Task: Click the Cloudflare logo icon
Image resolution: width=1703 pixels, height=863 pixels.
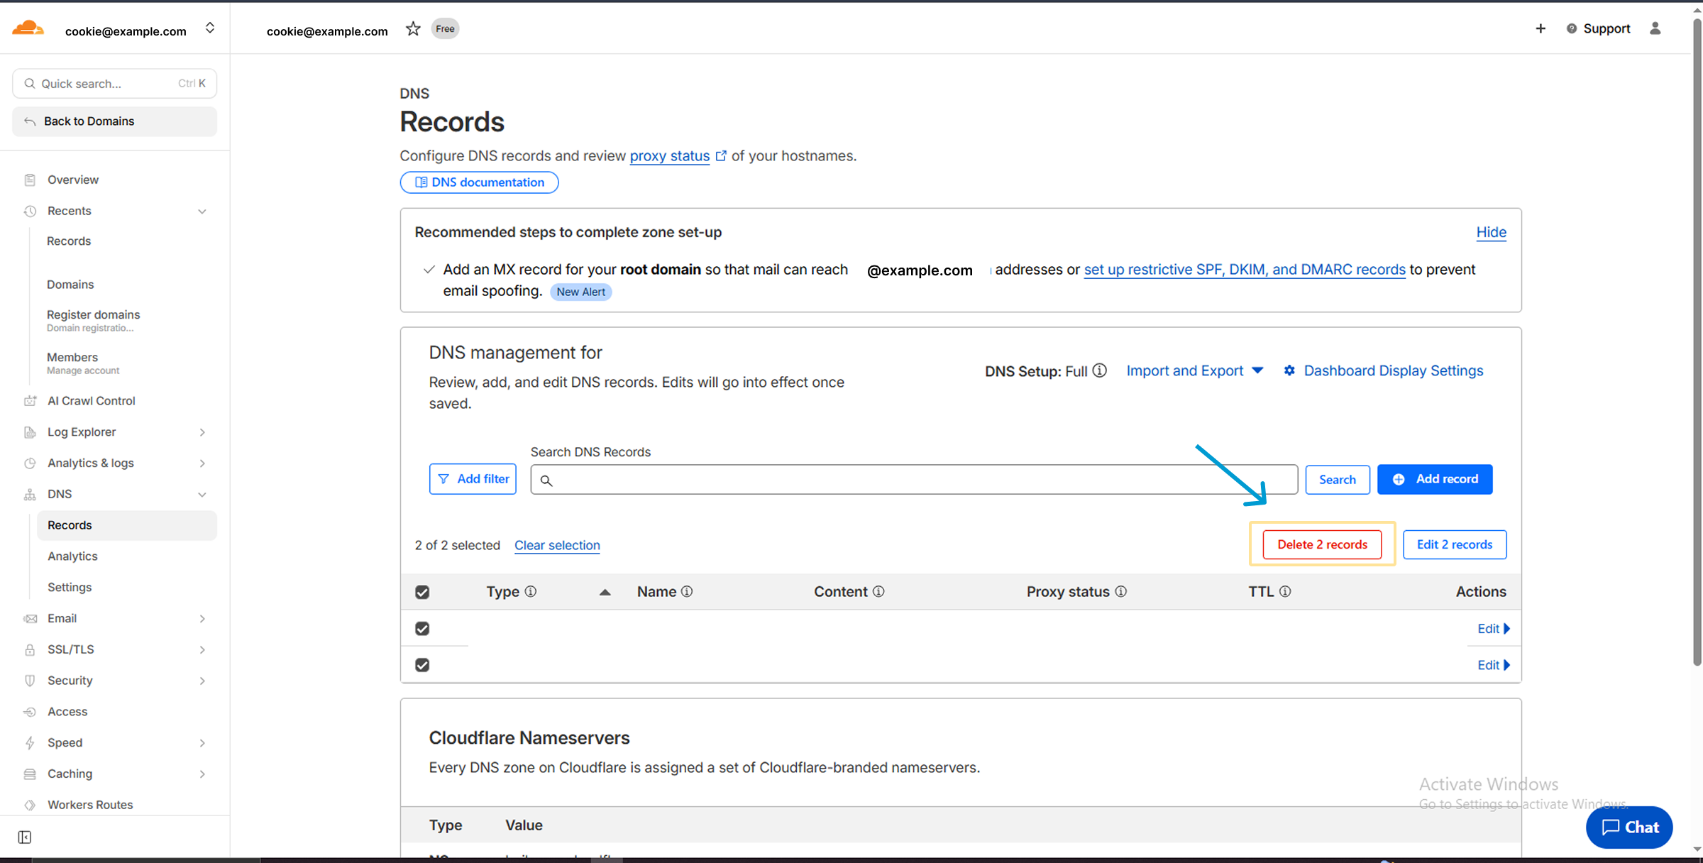Action: 28,28
